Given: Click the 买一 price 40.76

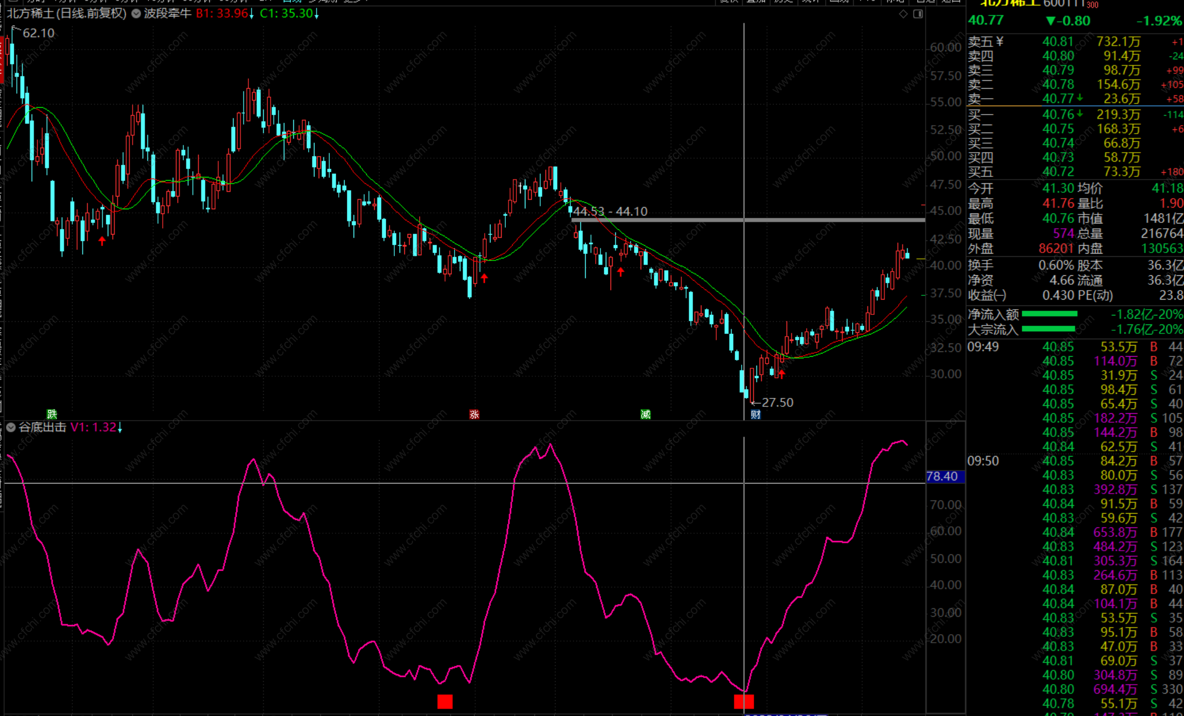Looking at the screenshot, I should pos(1058,114).
